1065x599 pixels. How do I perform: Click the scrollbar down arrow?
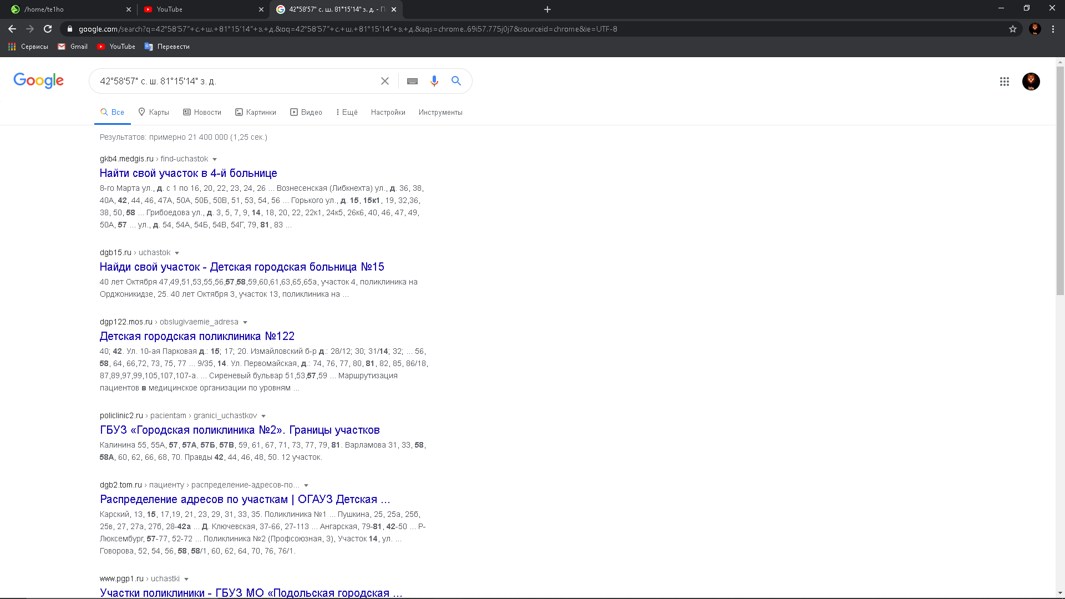(1060, 593)
